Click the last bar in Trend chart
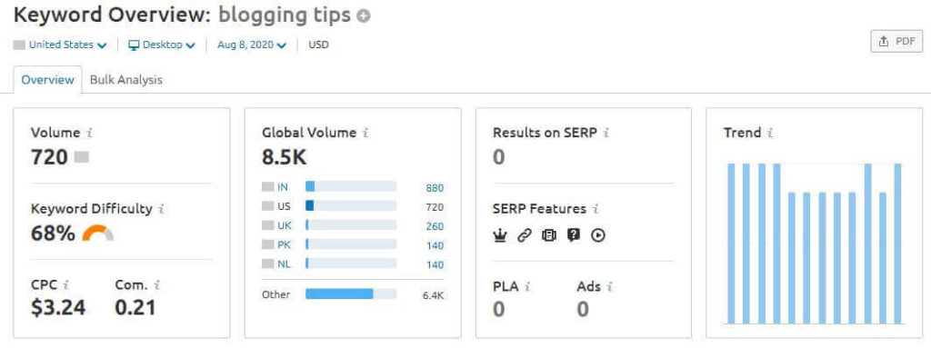This screenshot has width=931, height=348. pyautogui.click(x=897, y=244)
